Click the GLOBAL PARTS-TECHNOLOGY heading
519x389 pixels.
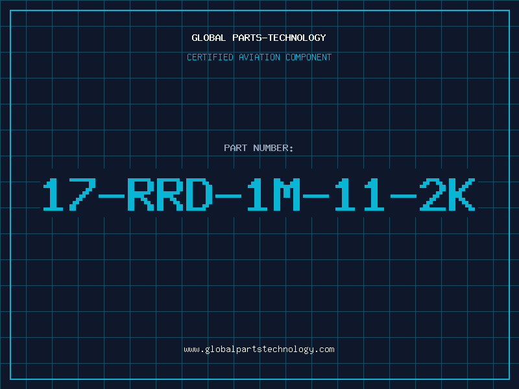[259, 38]
